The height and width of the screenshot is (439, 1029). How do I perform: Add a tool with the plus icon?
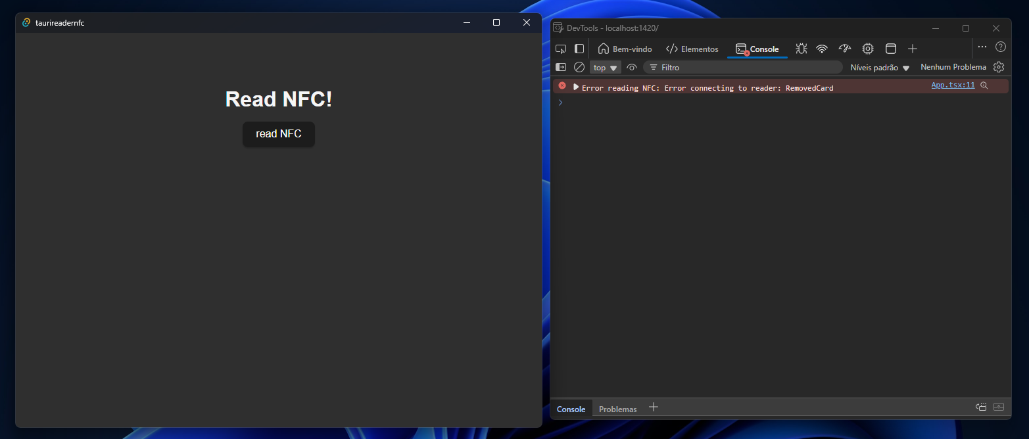[912, 49]
